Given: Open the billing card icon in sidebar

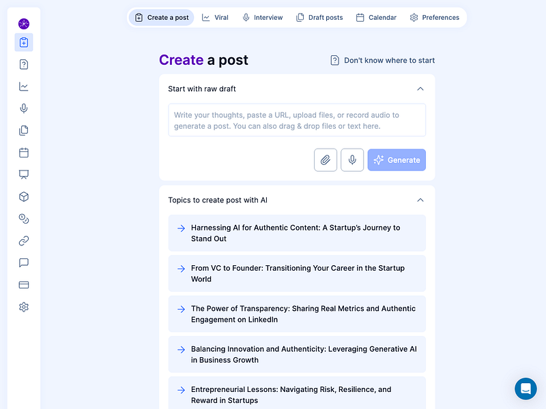Looking at the screenshot, I should [x=24, y=285].
